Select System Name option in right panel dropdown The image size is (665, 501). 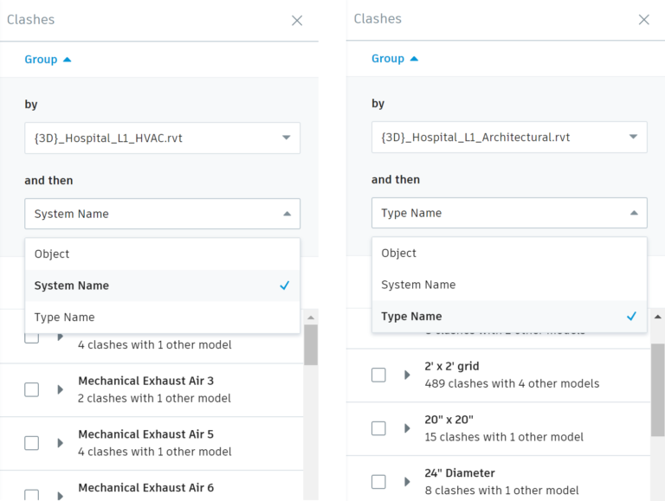coord(509,285)
